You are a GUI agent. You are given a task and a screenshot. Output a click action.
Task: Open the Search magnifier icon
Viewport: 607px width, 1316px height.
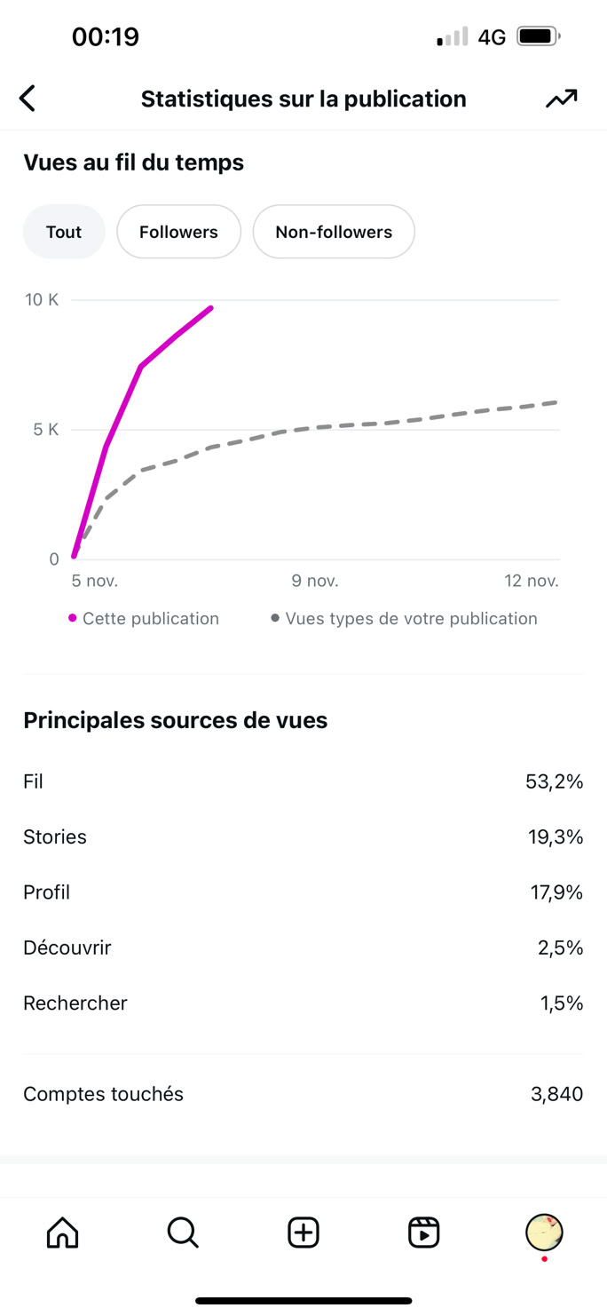click(183, 1233)
